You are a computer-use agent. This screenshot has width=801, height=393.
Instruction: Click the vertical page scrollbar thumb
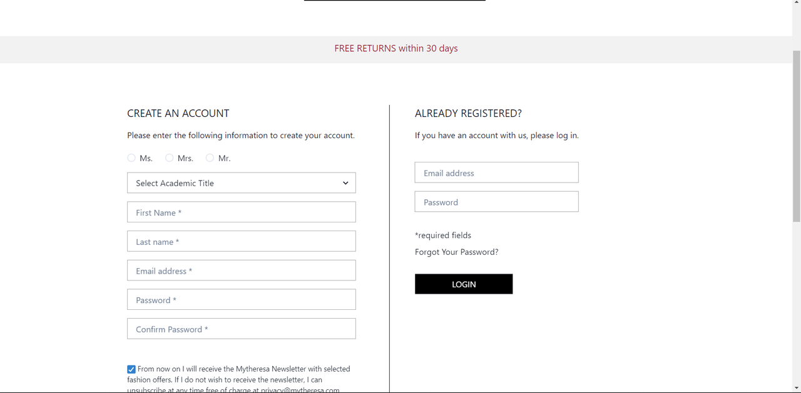796,134
